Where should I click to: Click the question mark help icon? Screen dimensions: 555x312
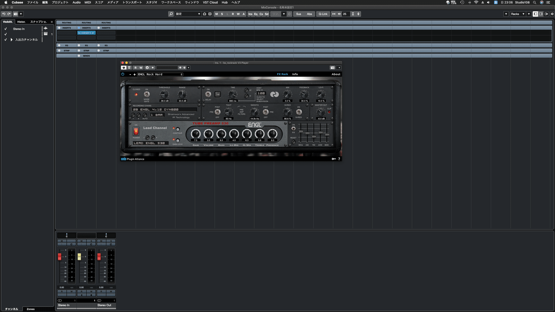[x=339, y=159]
